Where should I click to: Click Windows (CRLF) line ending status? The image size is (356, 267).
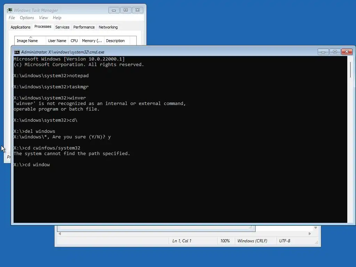tap(252, 241)
